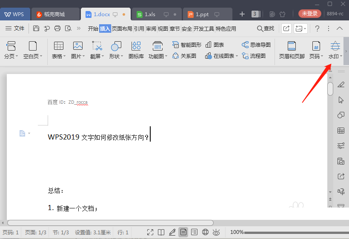Switch to the 开发工具 ribbon tab
Screen dimensions: 349x239
[204, 28]
